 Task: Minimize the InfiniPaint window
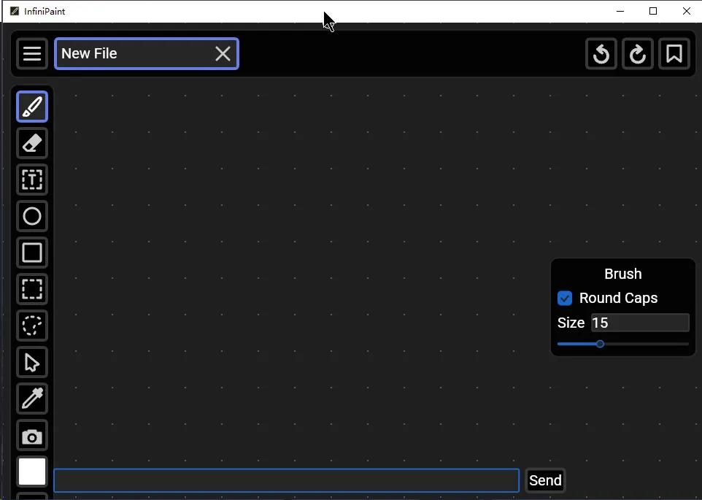point(620,11)
